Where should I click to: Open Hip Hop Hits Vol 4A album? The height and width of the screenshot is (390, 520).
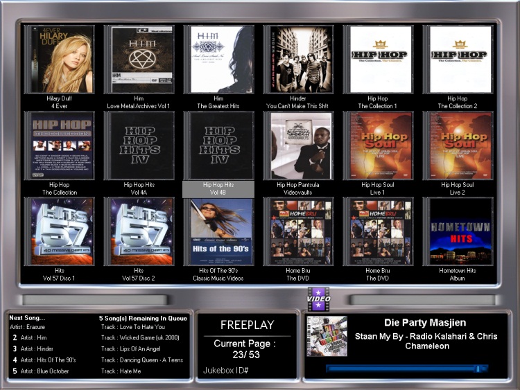click(139, 145)
